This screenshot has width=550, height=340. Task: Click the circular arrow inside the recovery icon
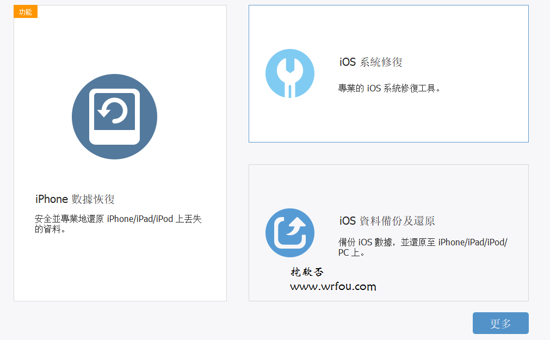coord(113,112)
